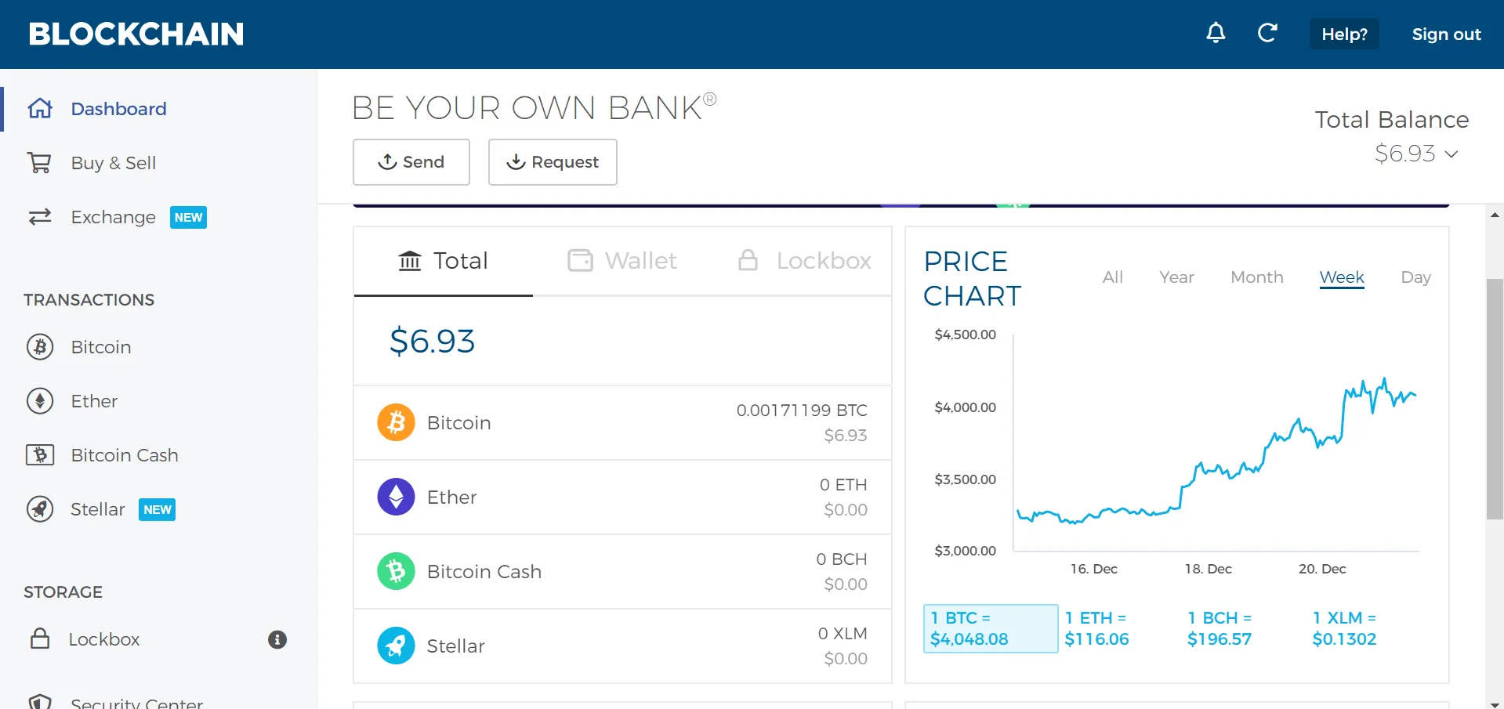Click the green Bitcoin Cash icon
Screen dimensions: 1504x709
click(396, 572)
